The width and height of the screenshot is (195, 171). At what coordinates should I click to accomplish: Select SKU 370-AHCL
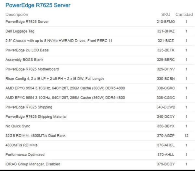coord(166,145)
